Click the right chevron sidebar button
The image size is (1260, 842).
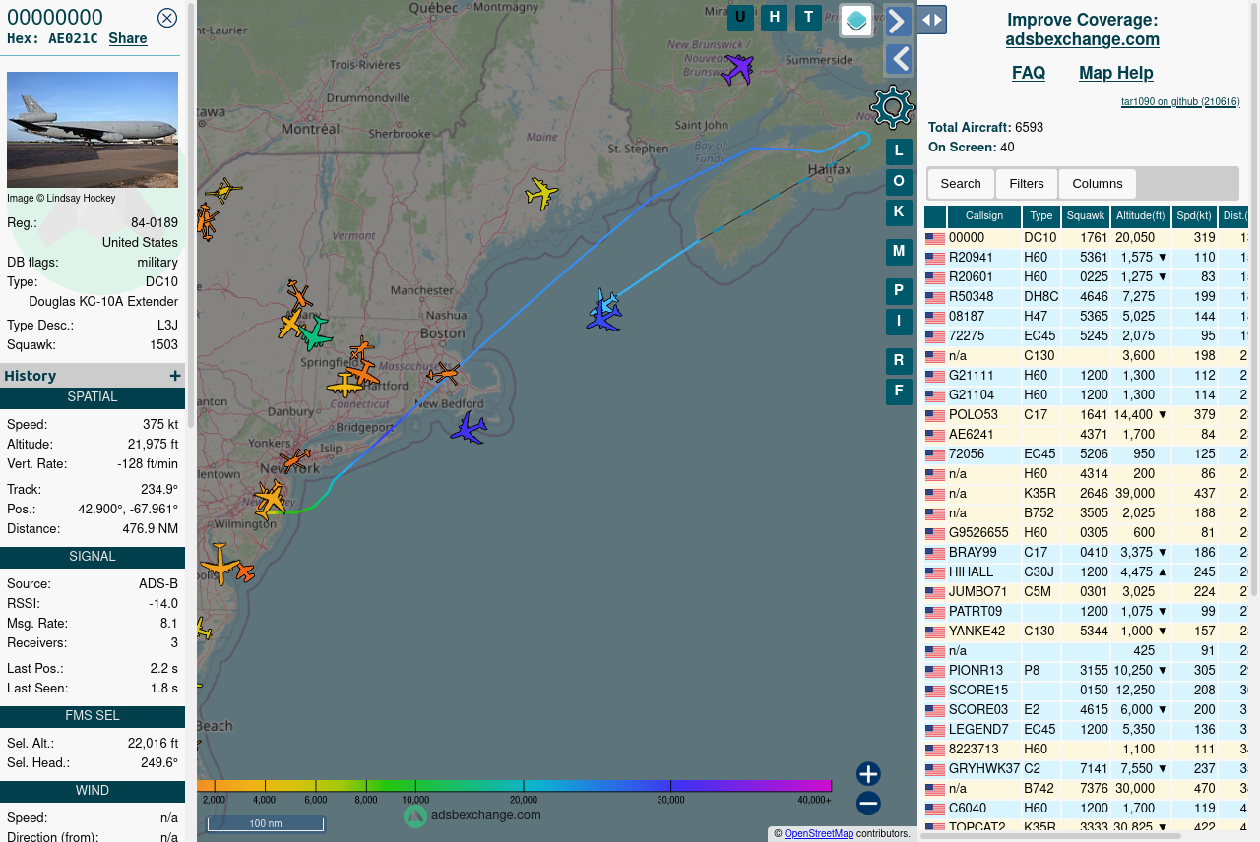[x=898, y=21]
